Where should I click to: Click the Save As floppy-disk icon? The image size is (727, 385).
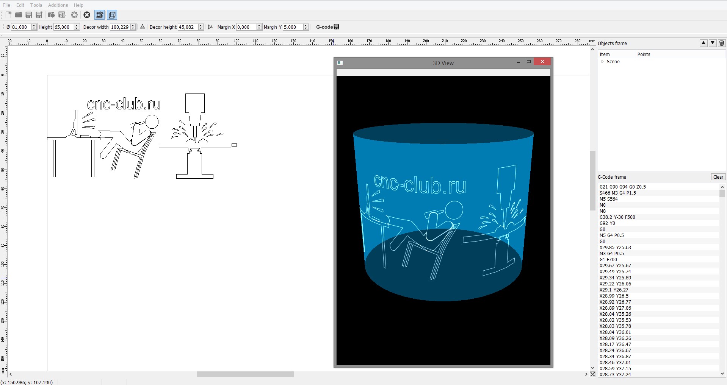point(39,15)
